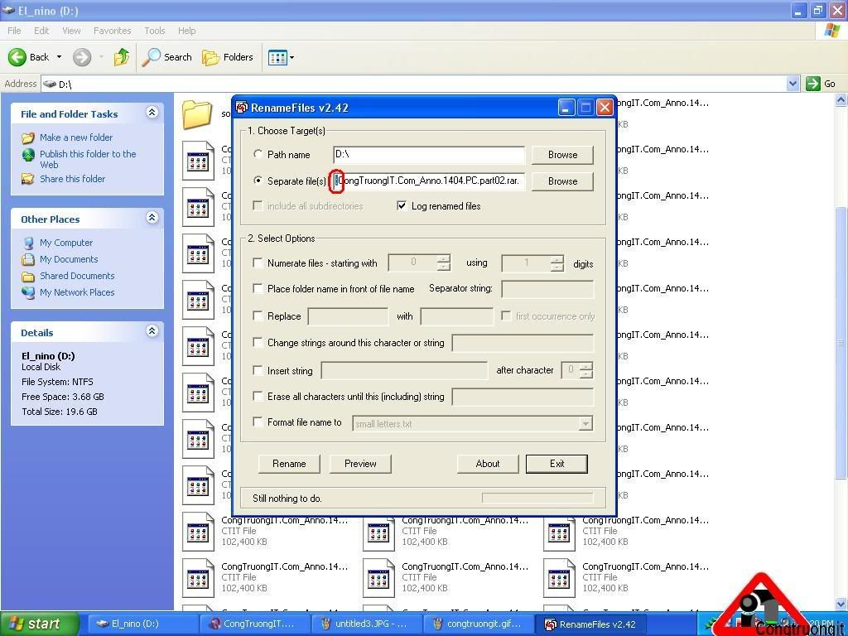Select the Path name radio button
Viewport: 848px width, 636px height.
click(258, 155)
